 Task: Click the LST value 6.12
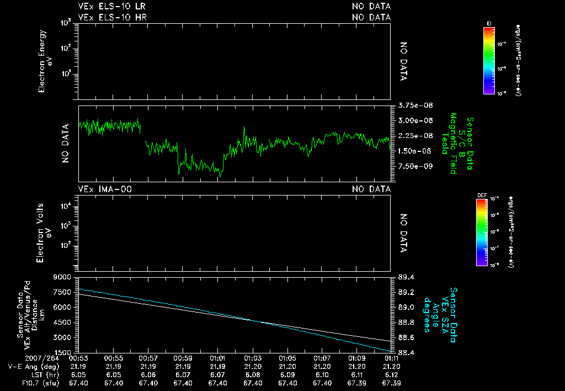click(x=391, y=375)
